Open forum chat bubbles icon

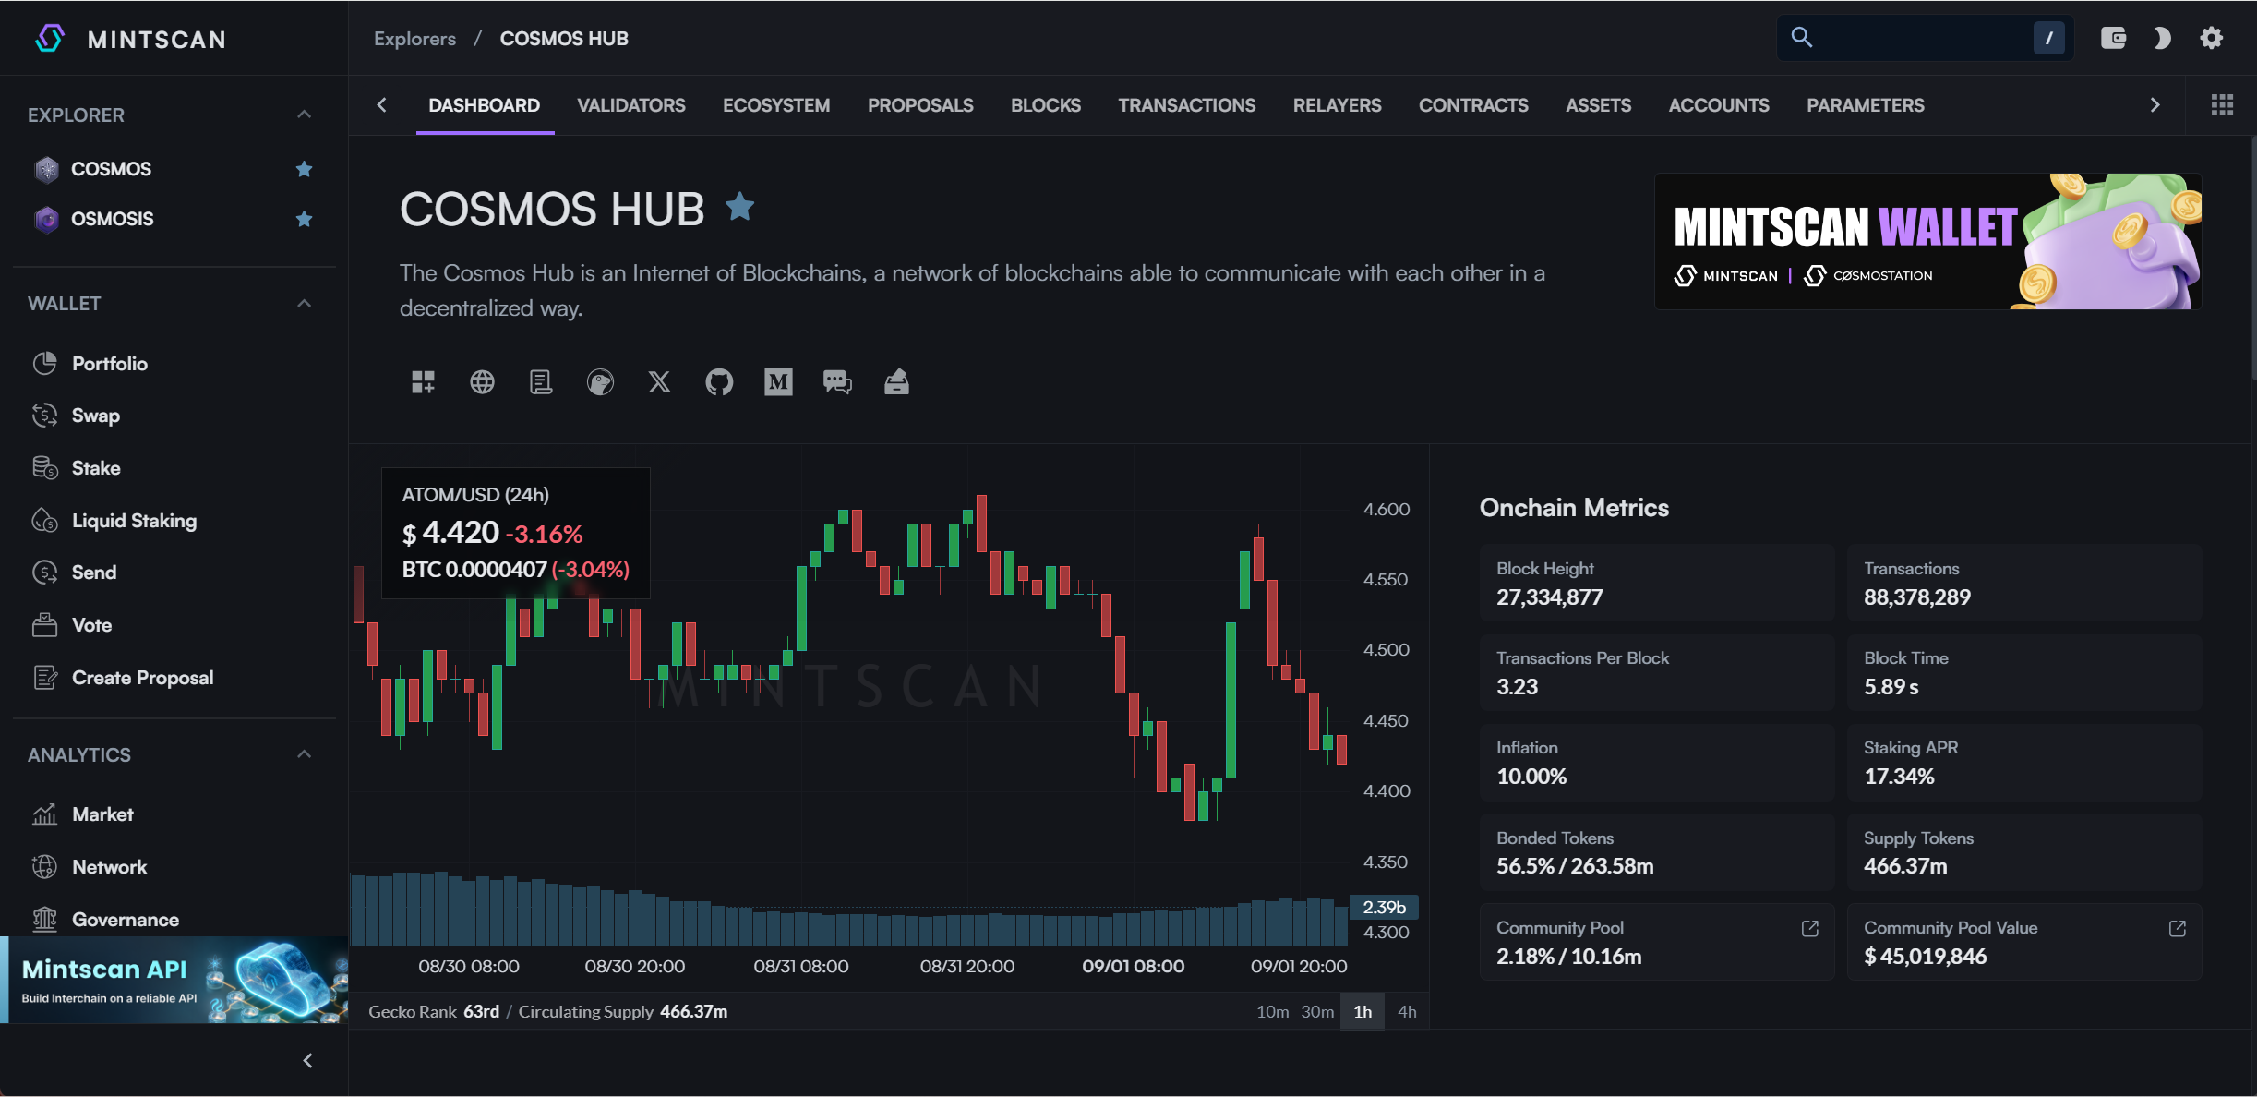(x=837, y=381)
